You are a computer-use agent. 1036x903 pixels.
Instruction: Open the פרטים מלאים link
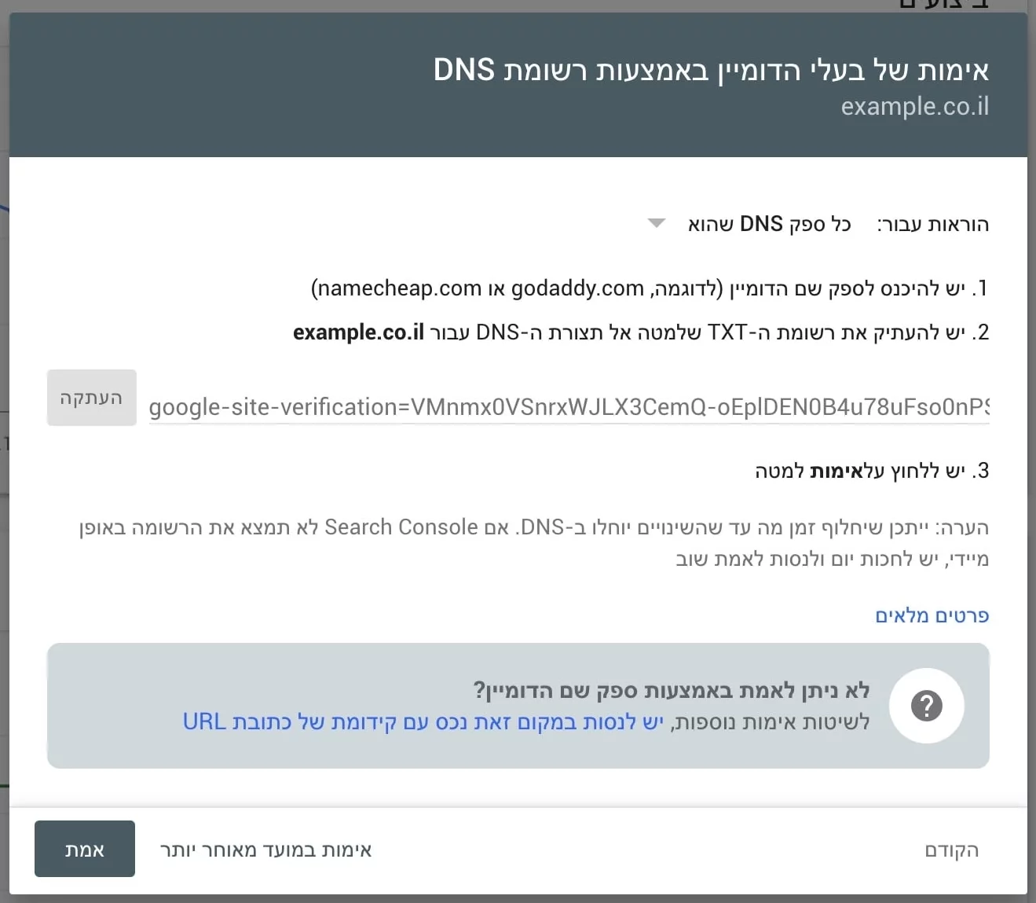[932, 615]
